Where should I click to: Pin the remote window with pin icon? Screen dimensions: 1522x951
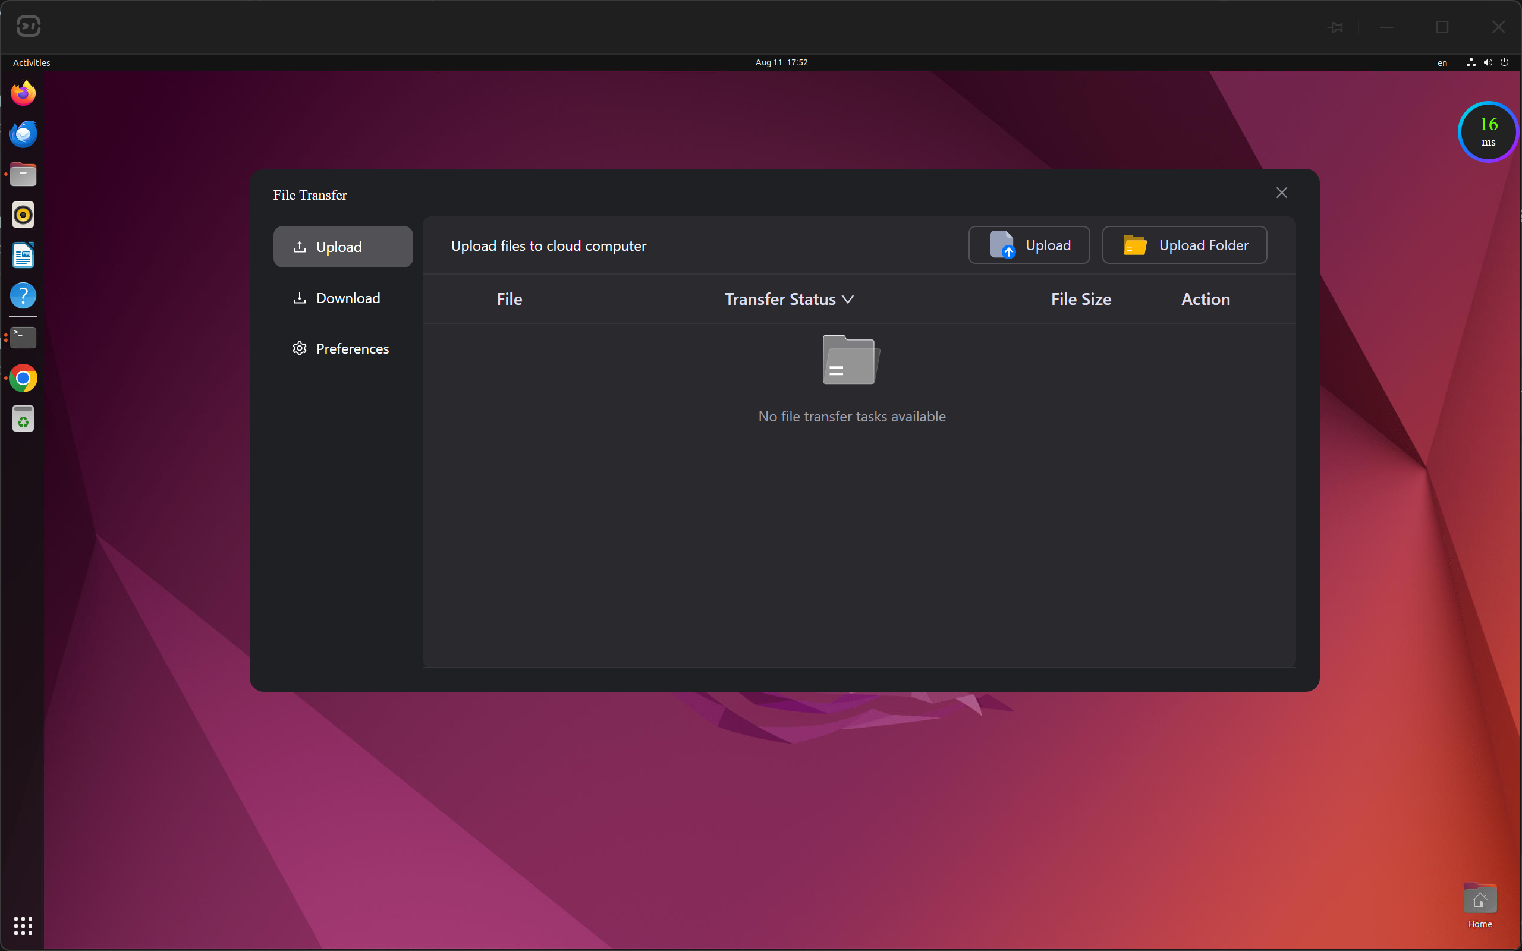1336,27
